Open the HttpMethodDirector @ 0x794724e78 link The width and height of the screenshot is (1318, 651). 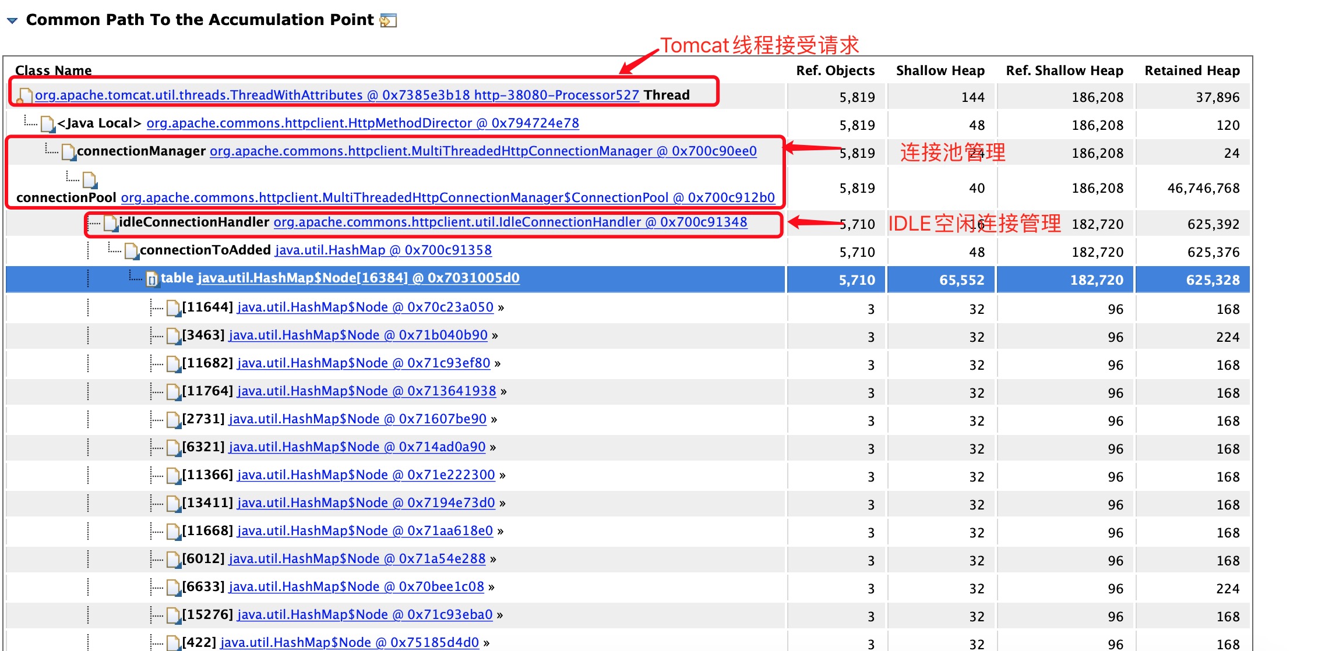[362, 123]
